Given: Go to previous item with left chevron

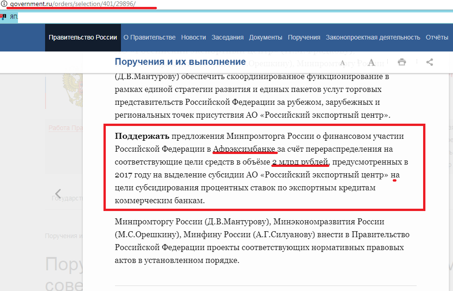Looking at the screenshot, I should [58, 194].
